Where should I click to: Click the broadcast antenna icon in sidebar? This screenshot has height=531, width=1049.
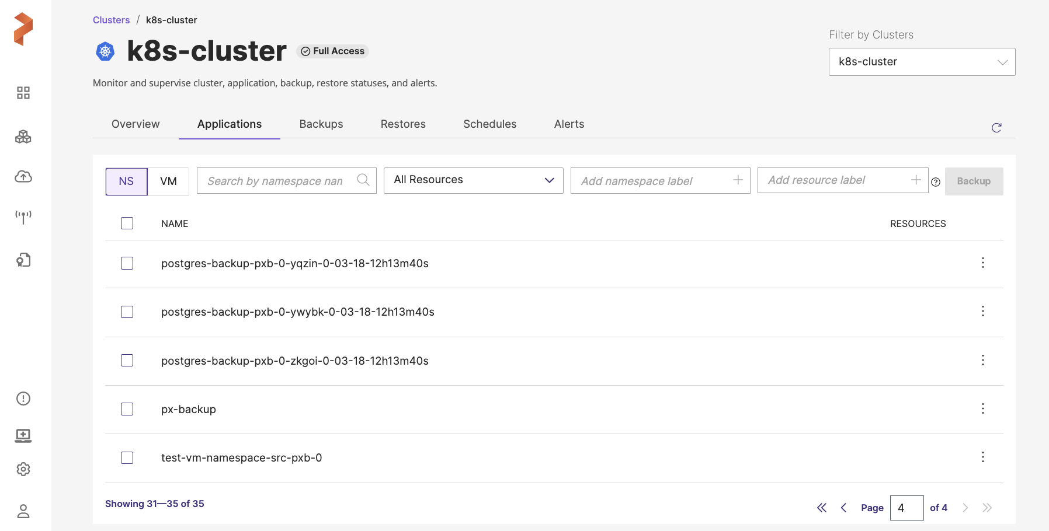point(23,217)
